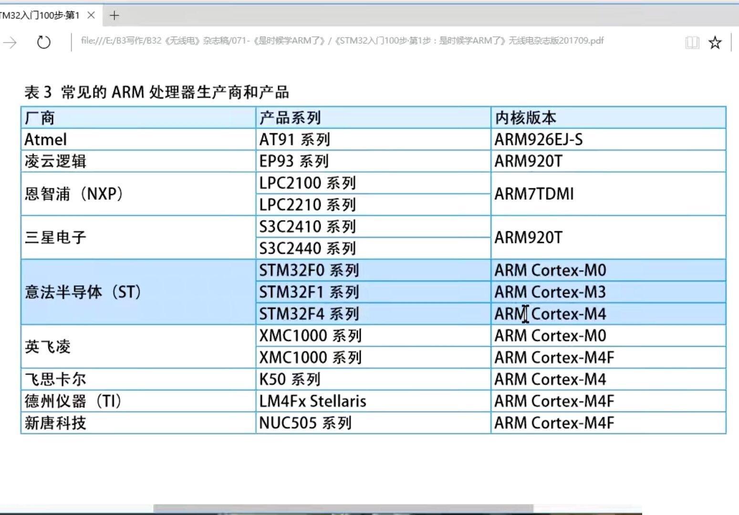Click ARM Cortex-M4F in LM4Fx Stellaris row
This screenshot has width=739, height=515.
coord(608,401)
